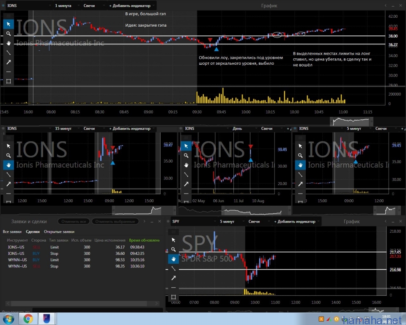Screen dimensions: 406x325
Task: Select the line drawing tool on the IONS 15-minute chart
Action: [x=8, y=174]
